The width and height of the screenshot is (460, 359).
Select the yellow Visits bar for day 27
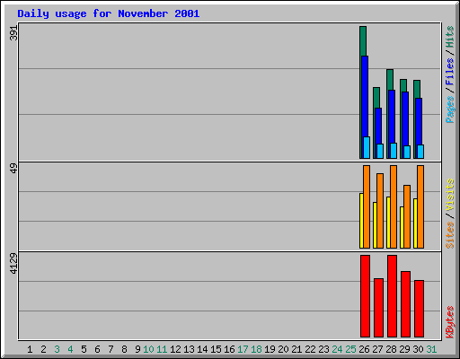[x=375, y=225]
